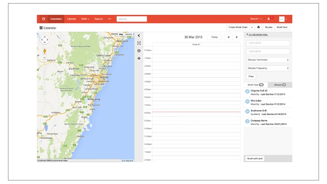
Task: Open the Calendar menu item
Action: tap(72, 19)
